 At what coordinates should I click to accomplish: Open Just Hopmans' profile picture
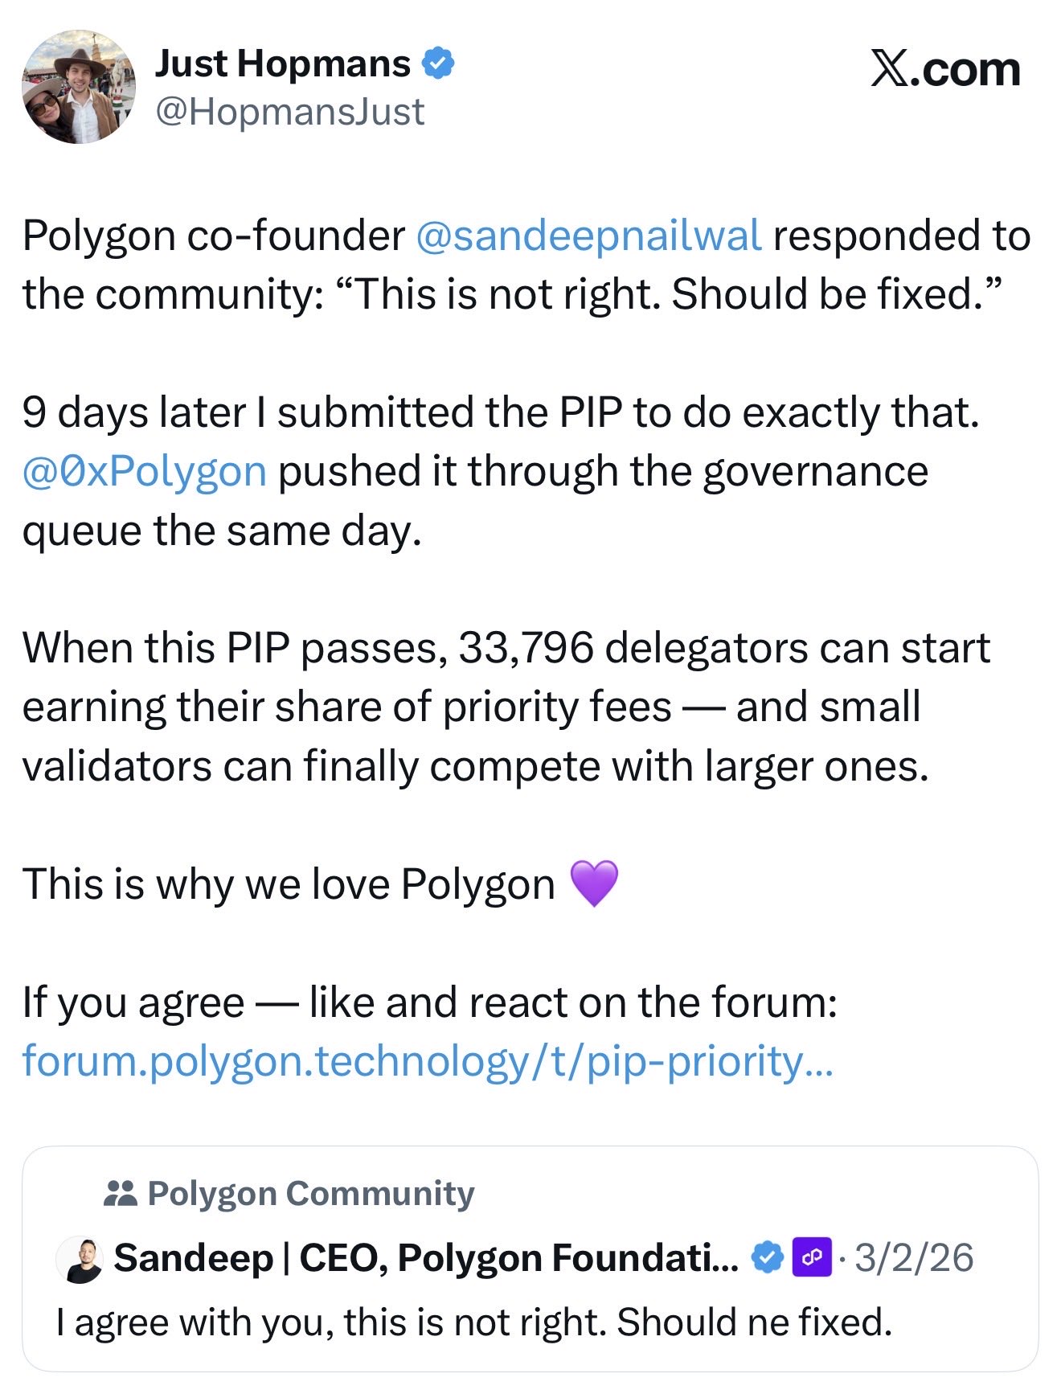coord(79,87)
